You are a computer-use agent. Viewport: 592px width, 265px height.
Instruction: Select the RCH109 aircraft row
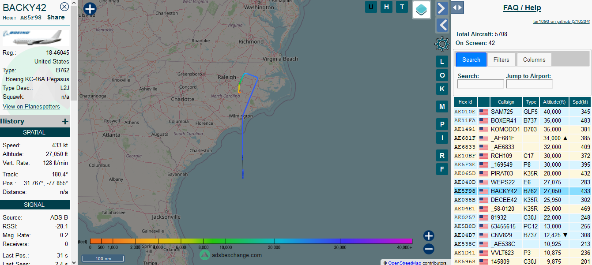coord(523,156)
